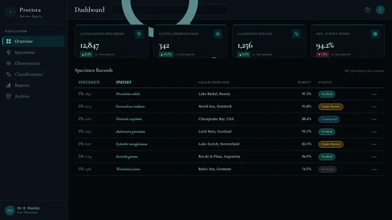
Task: Open row actions for Chesapeake Bay, USA specimen
Action: (374, 119)
